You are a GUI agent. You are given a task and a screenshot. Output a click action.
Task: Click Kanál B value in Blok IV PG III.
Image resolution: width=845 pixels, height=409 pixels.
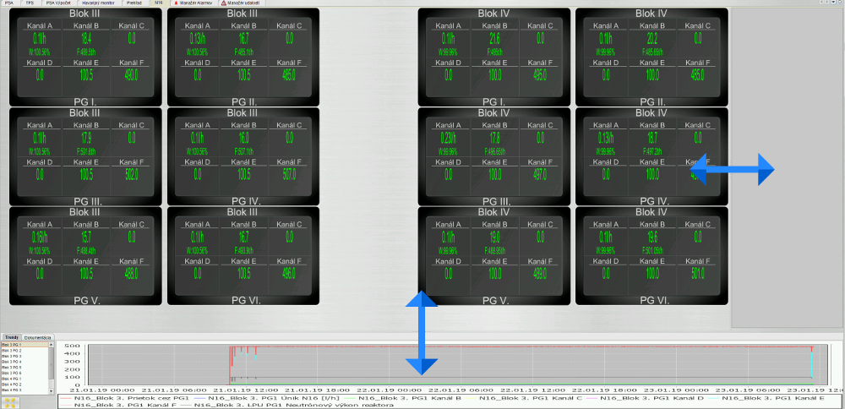[x=494, y=139]
